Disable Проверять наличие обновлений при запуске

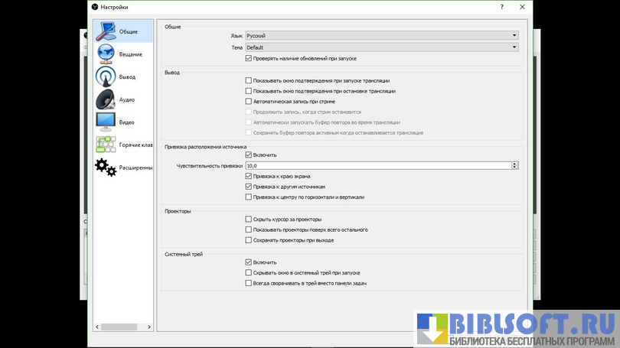(249, 58)
